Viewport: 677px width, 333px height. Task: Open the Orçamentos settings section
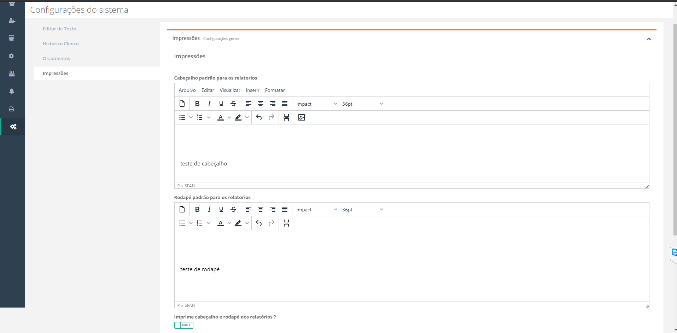pyautogui.click(x=56, y=58)
